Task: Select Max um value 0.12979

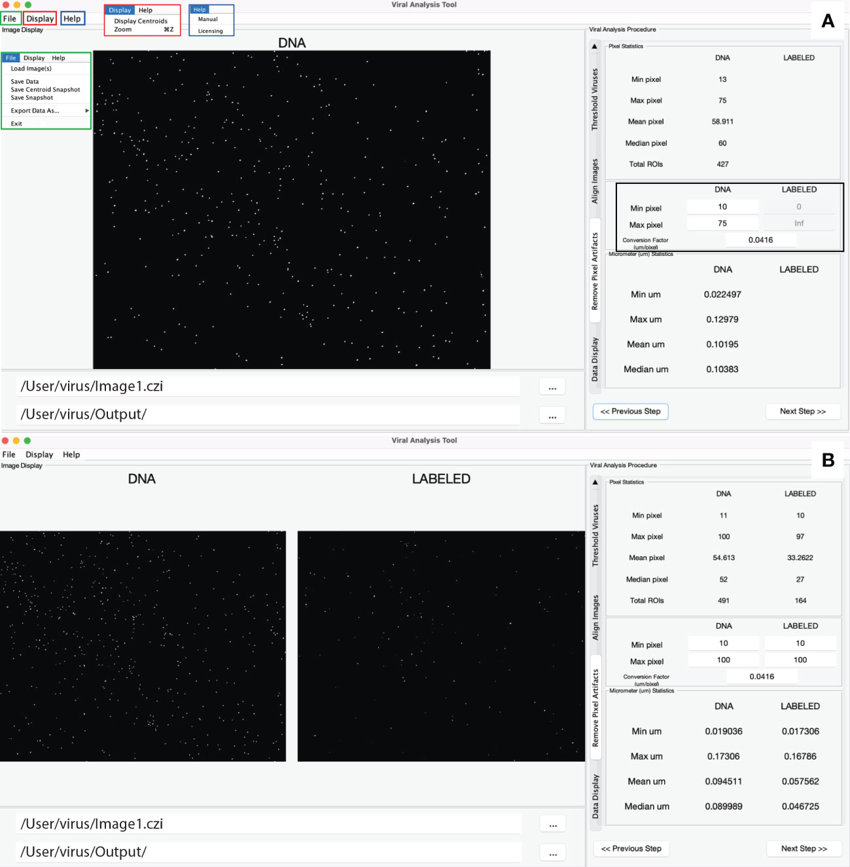Action: click(x=722, y=319)
